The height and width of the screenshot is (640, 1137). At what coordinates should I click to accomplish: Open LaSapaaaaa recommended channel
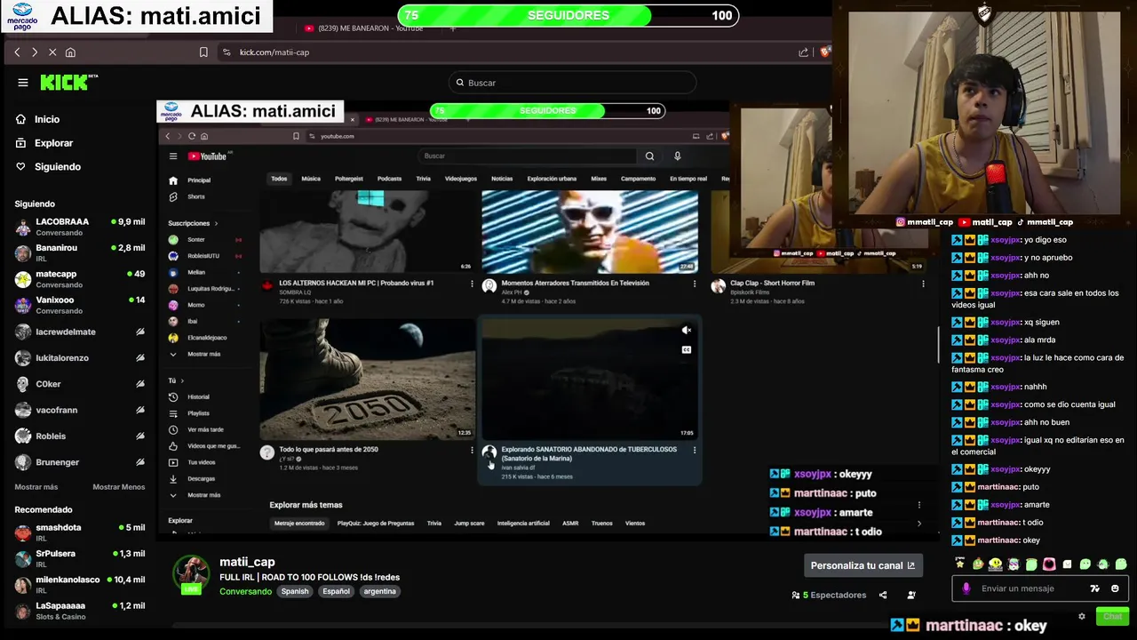pos(80,611)
